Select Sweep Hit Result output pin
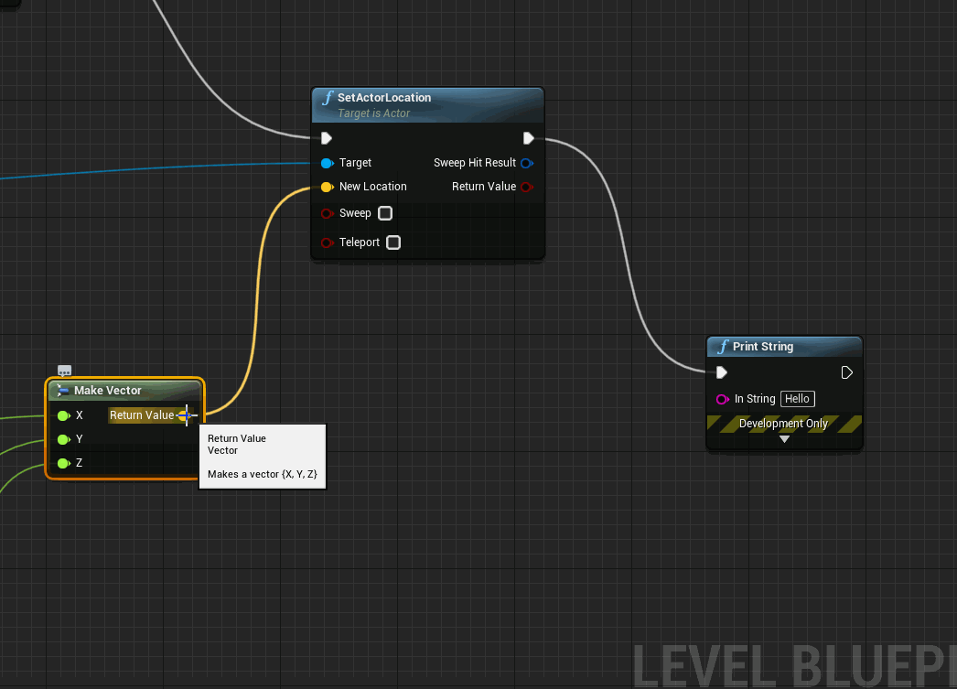 [x=527, y=163]
